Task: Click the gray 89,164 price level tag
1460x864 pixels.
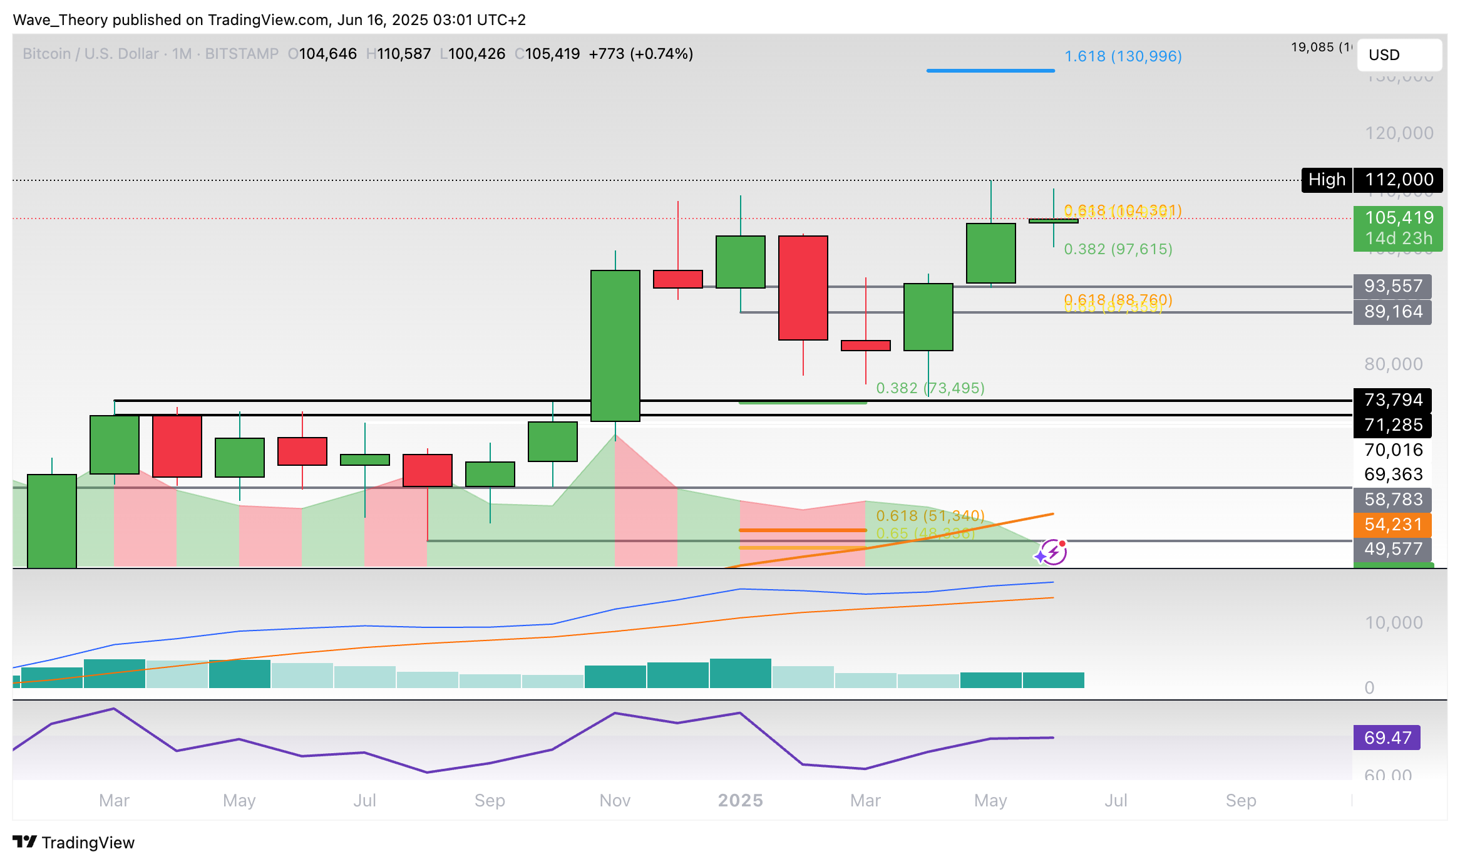Action: pyautogui.click(x=1392, y=311)
